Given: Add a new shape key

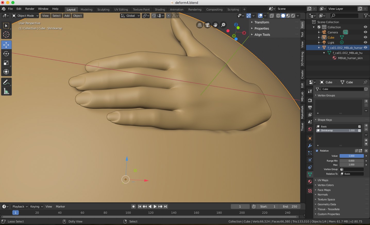Looking at the screenshot, I should 366,126.
